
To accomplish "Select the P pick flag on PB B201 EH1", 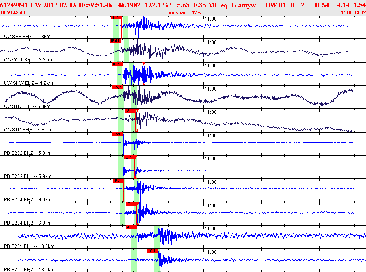I will [x=131, y=227].
